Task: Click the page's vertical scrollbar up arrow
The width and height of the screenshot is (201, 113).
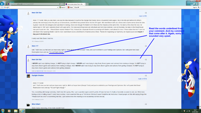Action: click(200, 11)
